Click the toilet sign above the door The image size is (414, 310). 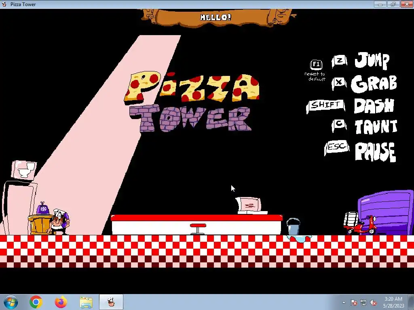(24, 170)
